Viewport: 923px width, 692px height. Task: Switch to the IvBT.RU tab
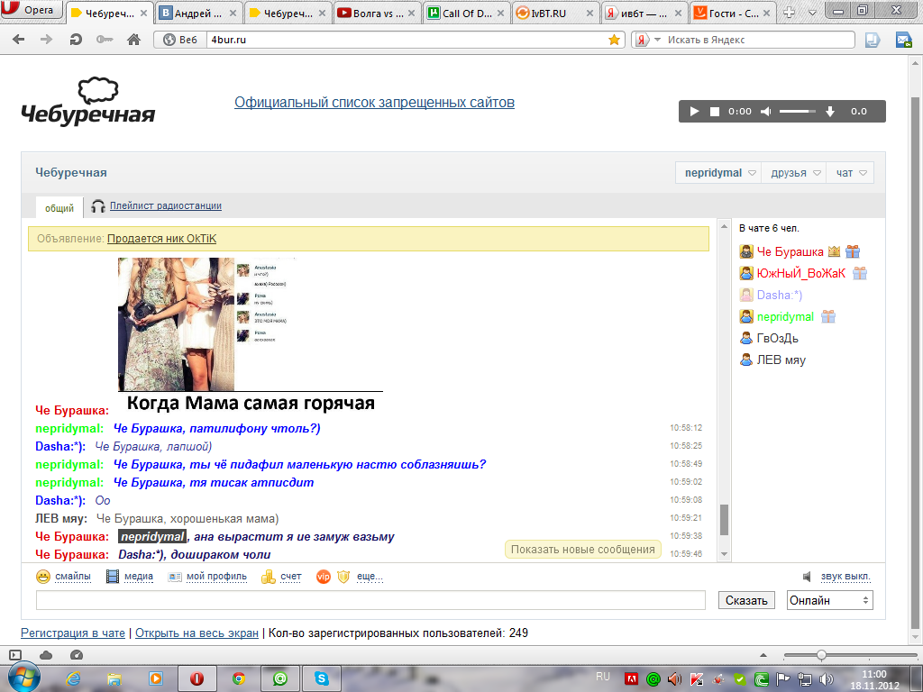coord(555,13)
